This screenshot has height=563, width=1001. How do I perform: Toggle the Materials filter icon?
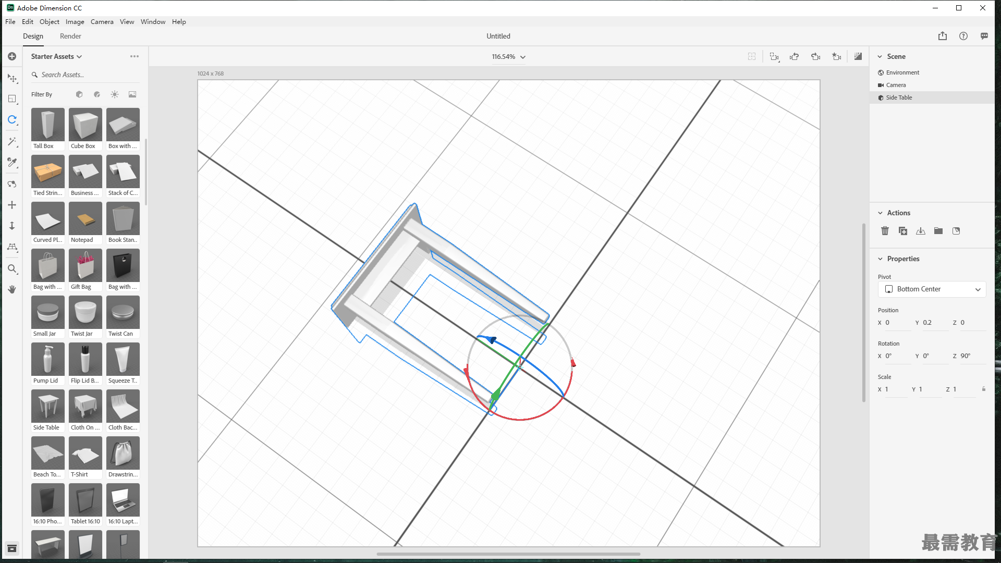(x=97, y=94)
